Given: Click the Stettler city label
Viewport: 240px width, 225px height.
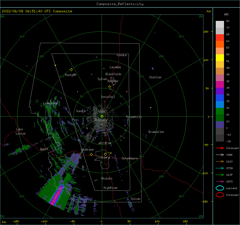Looking at the screenshot, I should 155,77.
